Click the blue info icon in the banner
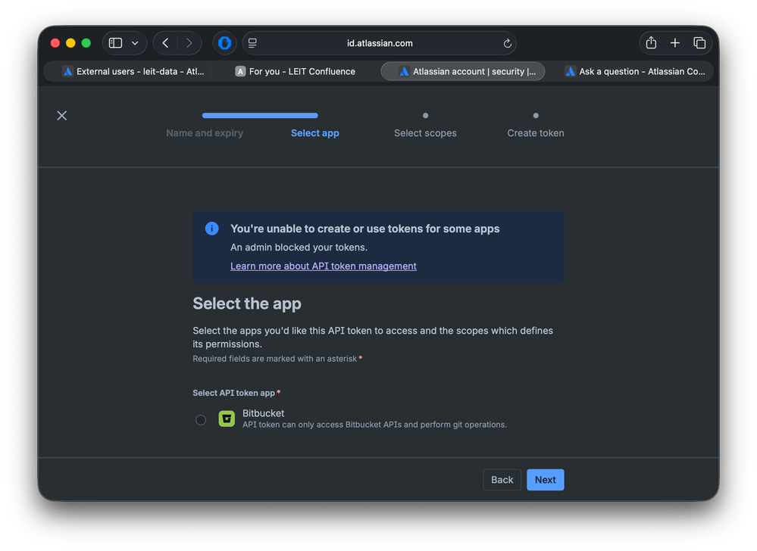Image resolution: width=757 pixels, height=551 pixels. pyautogui.click(x=211, y=228)
